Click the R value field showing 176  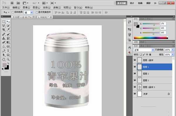coord(163,24)
